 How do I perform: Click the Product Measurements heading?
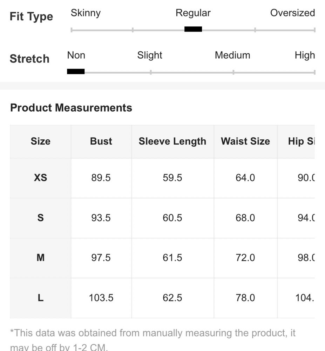(71, 108)
